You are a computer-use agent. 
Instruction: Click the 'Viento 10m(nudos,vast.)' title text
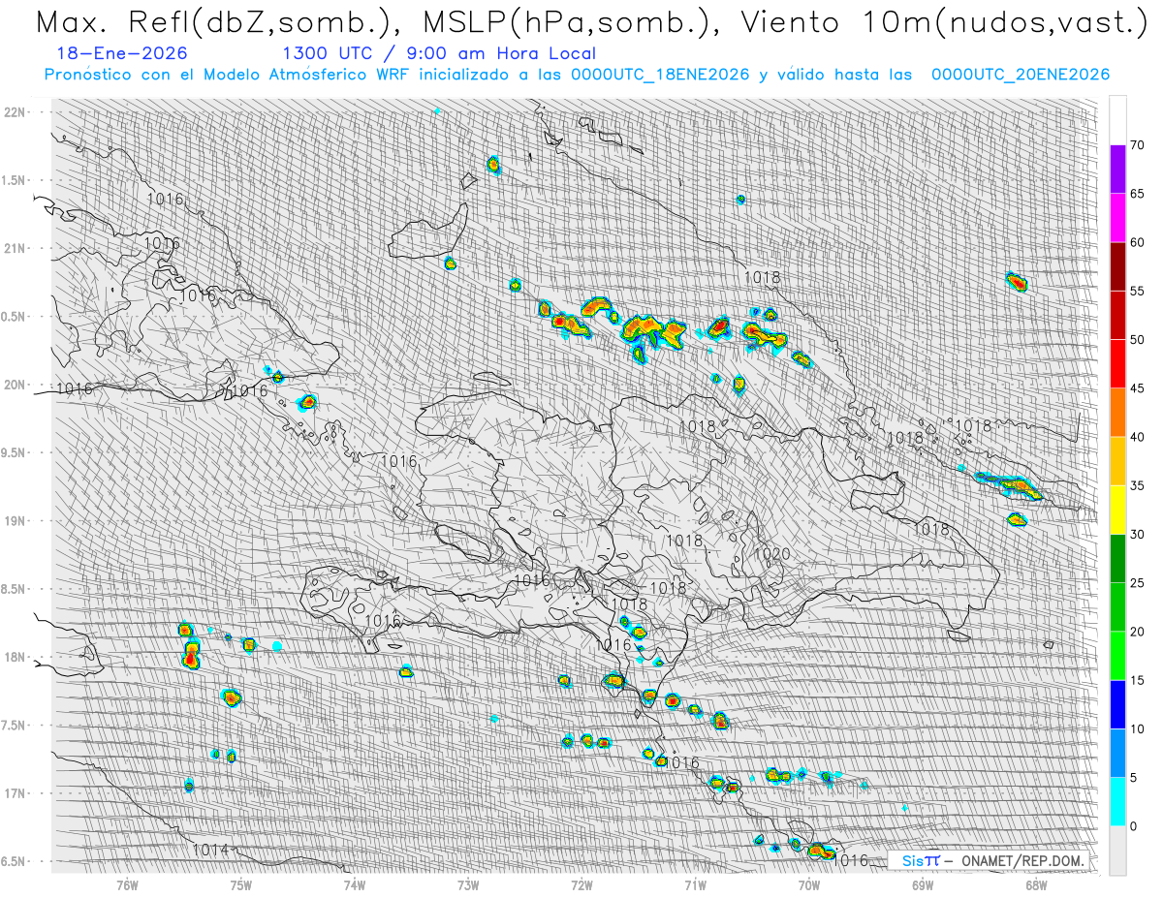[x=946, y=24]
